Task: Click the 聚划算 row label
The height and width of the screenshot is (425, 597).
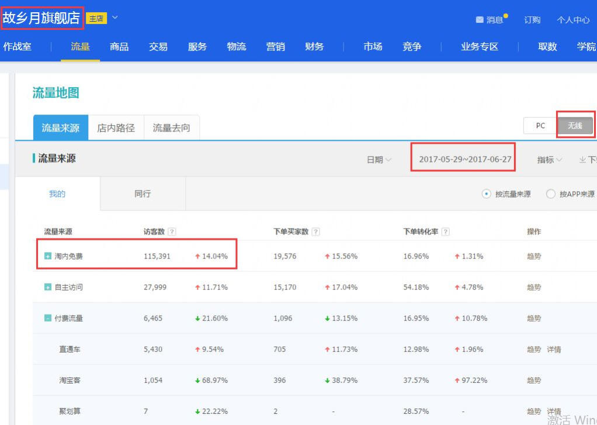Action: click(x=70, y=411)
